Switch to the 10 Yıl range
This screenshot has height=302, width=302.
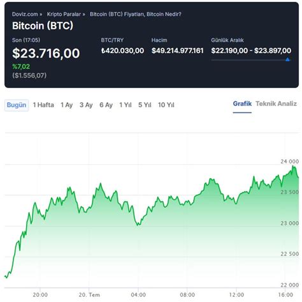[x=166, y=105]
